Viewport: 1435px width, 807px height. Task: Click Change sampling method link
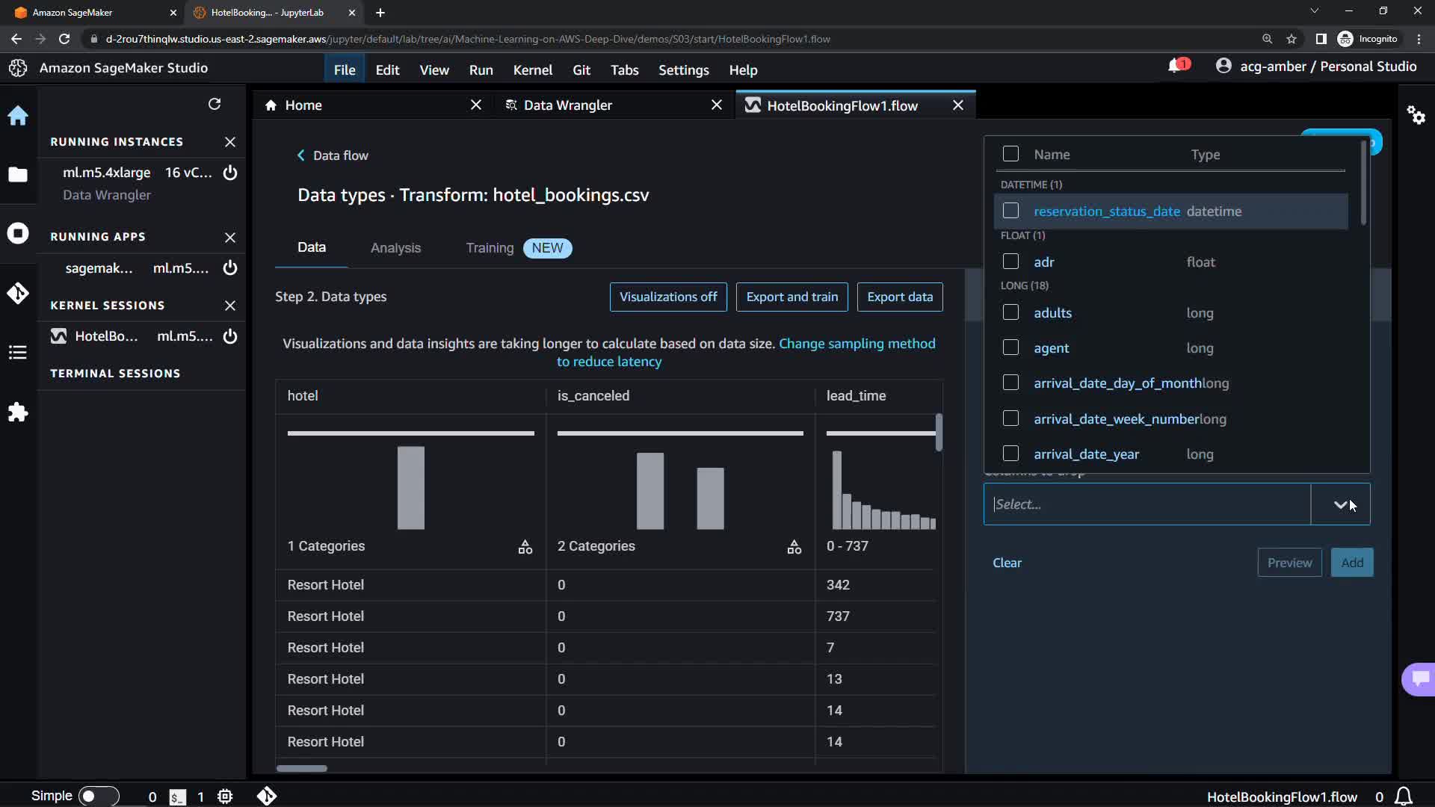[x=857, y=344]
